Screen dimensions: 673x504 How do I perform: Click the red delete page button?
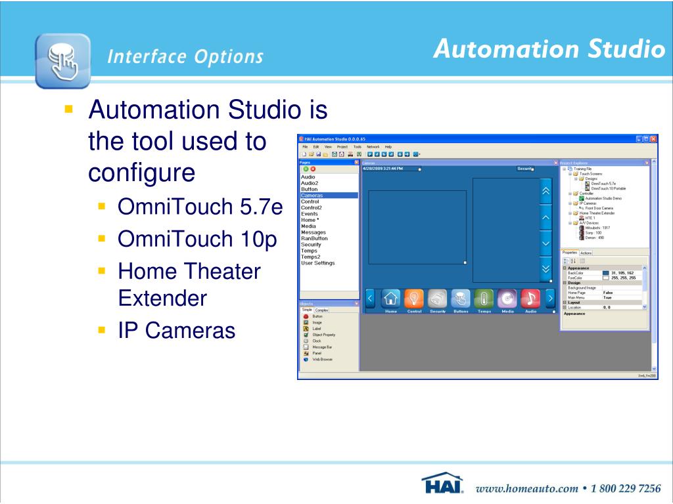313,169
